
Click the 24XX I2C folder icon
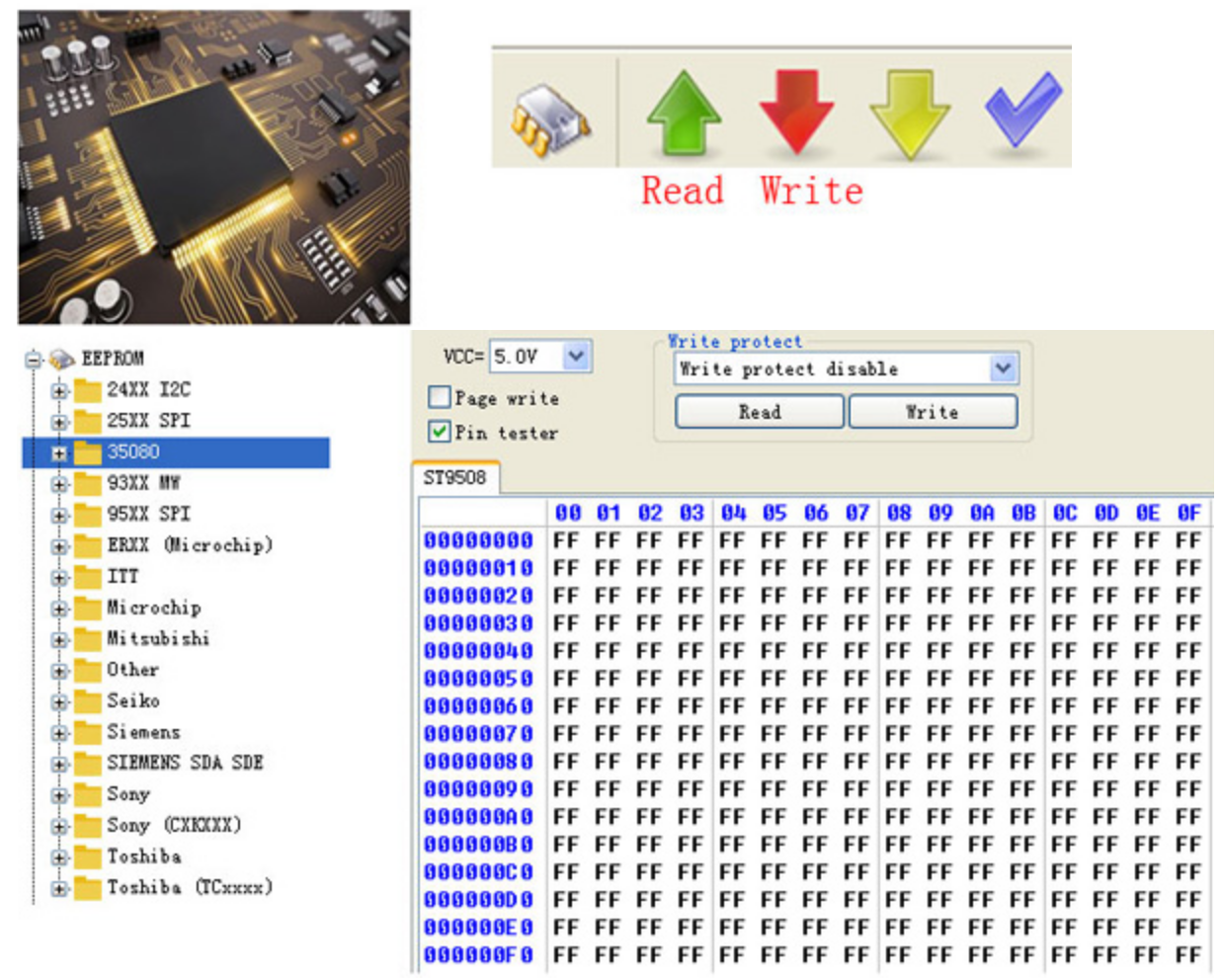pyautogui.click(x=88, y=389)
